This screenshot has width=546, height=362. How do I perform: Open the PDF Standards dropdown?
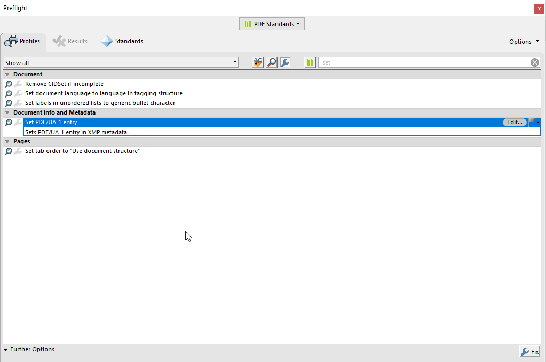click(272, 24)
